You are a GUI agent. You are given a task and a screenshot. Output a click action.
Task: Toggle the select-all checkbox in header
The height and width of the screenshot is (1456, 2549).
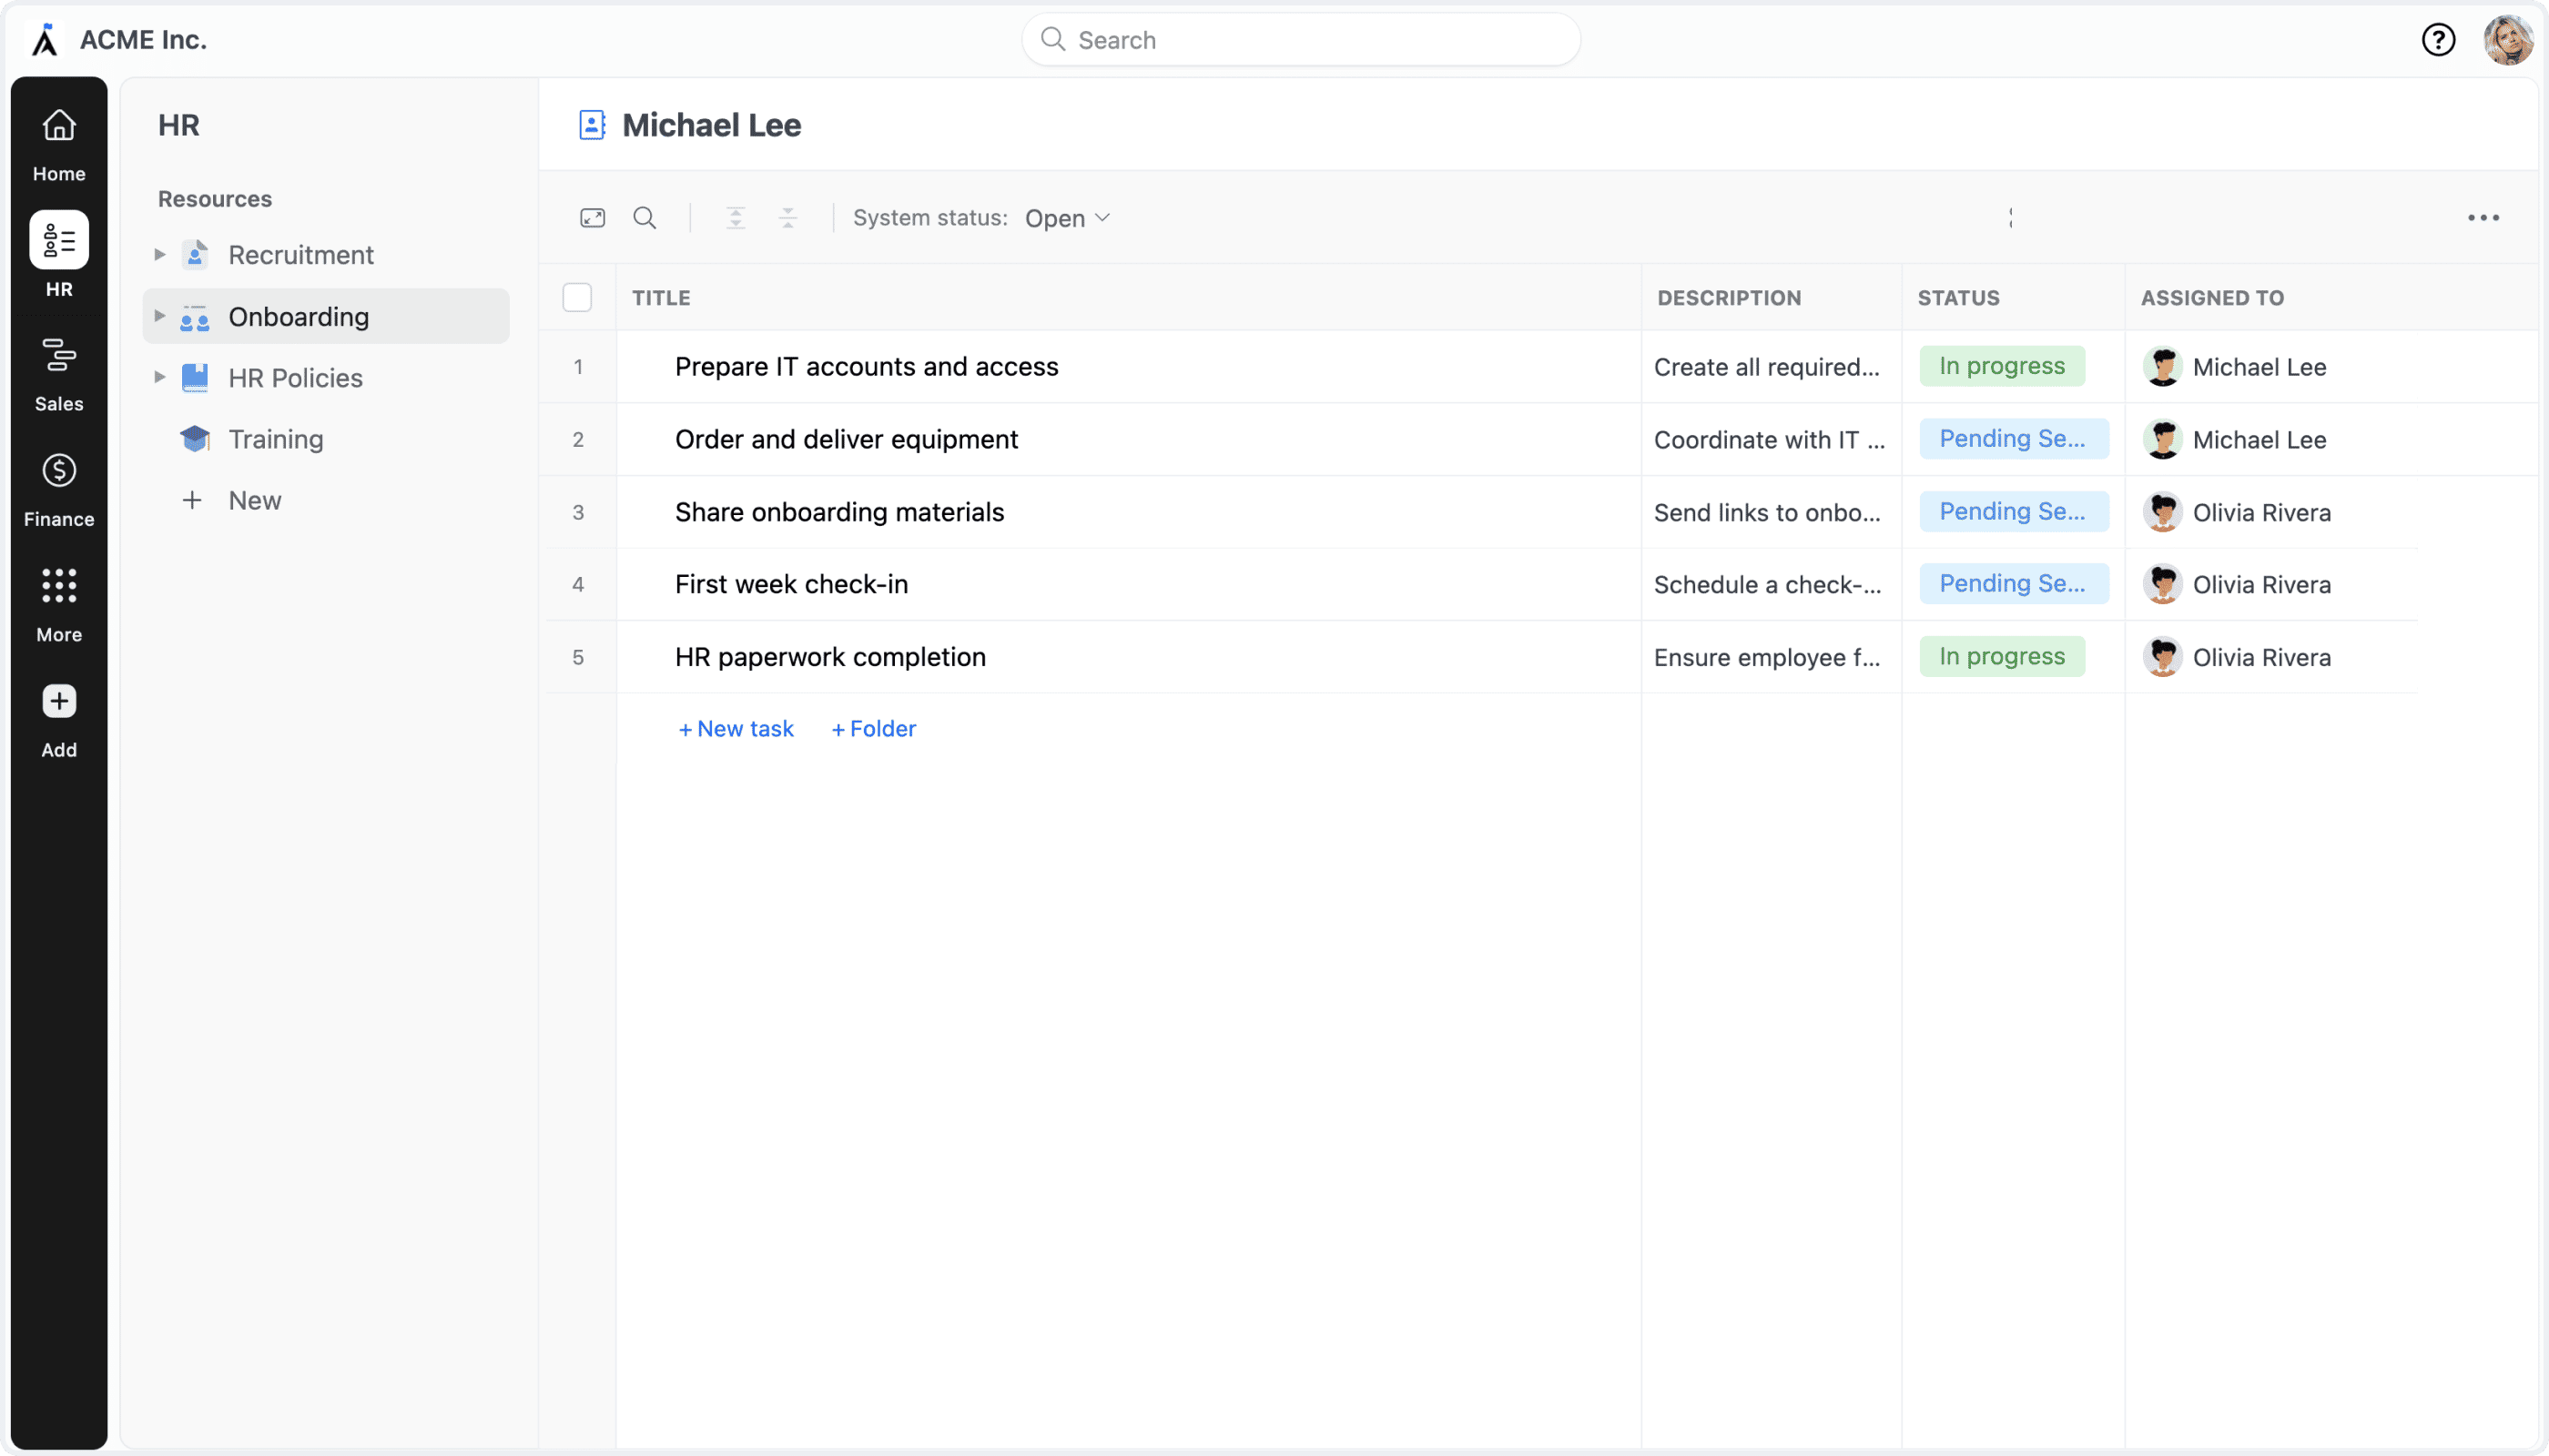coord(577,298)
